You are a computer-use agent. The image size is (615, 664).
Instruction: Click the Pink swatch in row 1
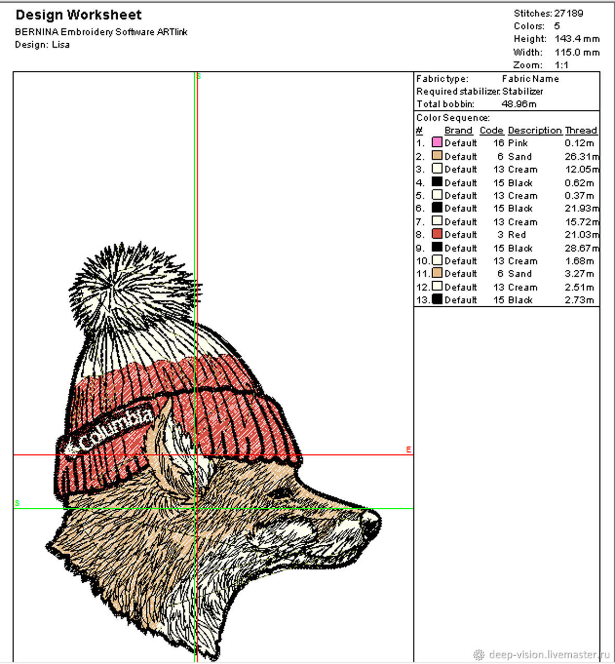click(x=437, y=142)
